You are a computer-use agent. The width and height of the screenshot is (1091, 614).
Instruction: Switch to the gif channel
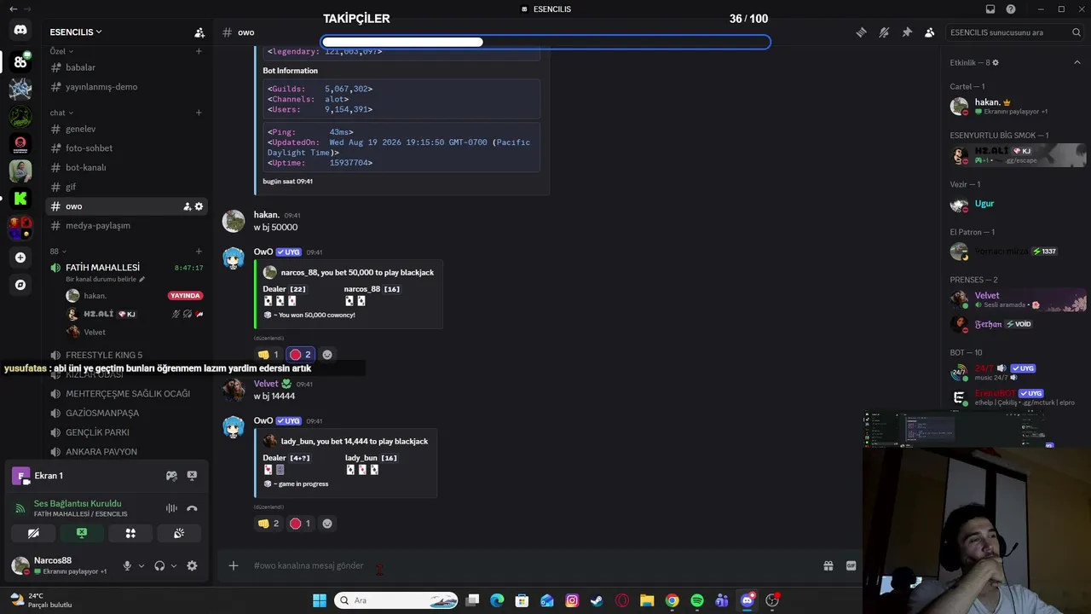pos(126,187)
